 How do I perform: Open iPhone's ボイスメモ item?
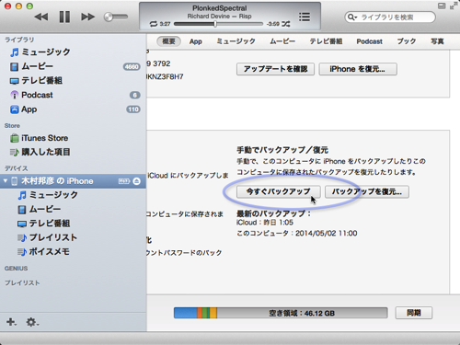pyautogui.click(x=73, y=252)
